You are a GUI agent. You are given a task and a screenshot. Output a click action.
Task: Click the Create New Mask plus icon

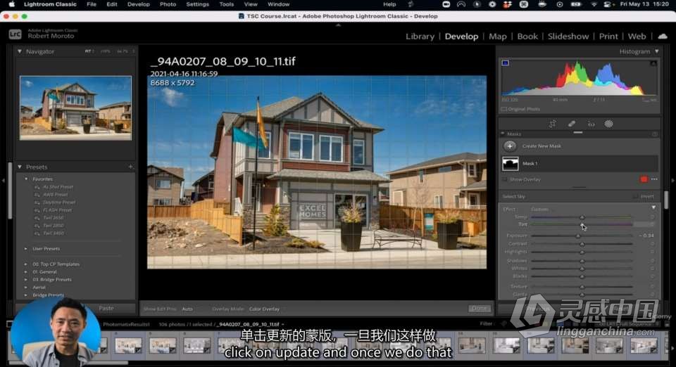[x=510, y=146]
